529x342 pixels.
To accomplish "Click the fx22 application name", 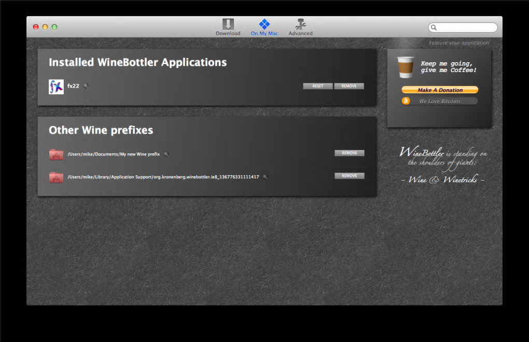I will [x=73, y=86].
